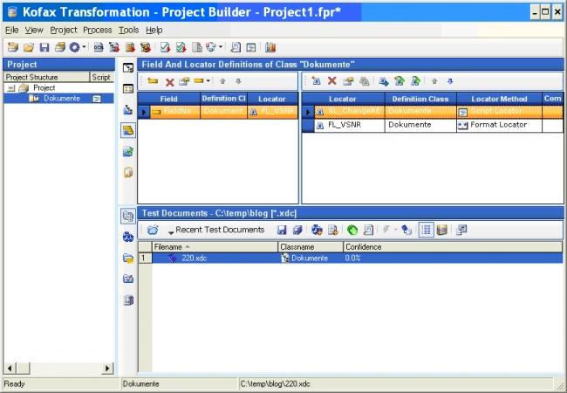This screenshot has width=567, height=393.
Task: Click the bar chart icon in main toolbar
Action: pyautogui.click(x=270, y=47)
